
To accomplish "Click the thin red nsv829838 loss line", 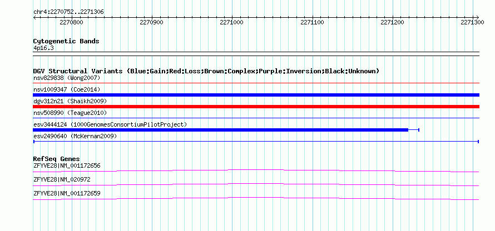I will (256, 83).
